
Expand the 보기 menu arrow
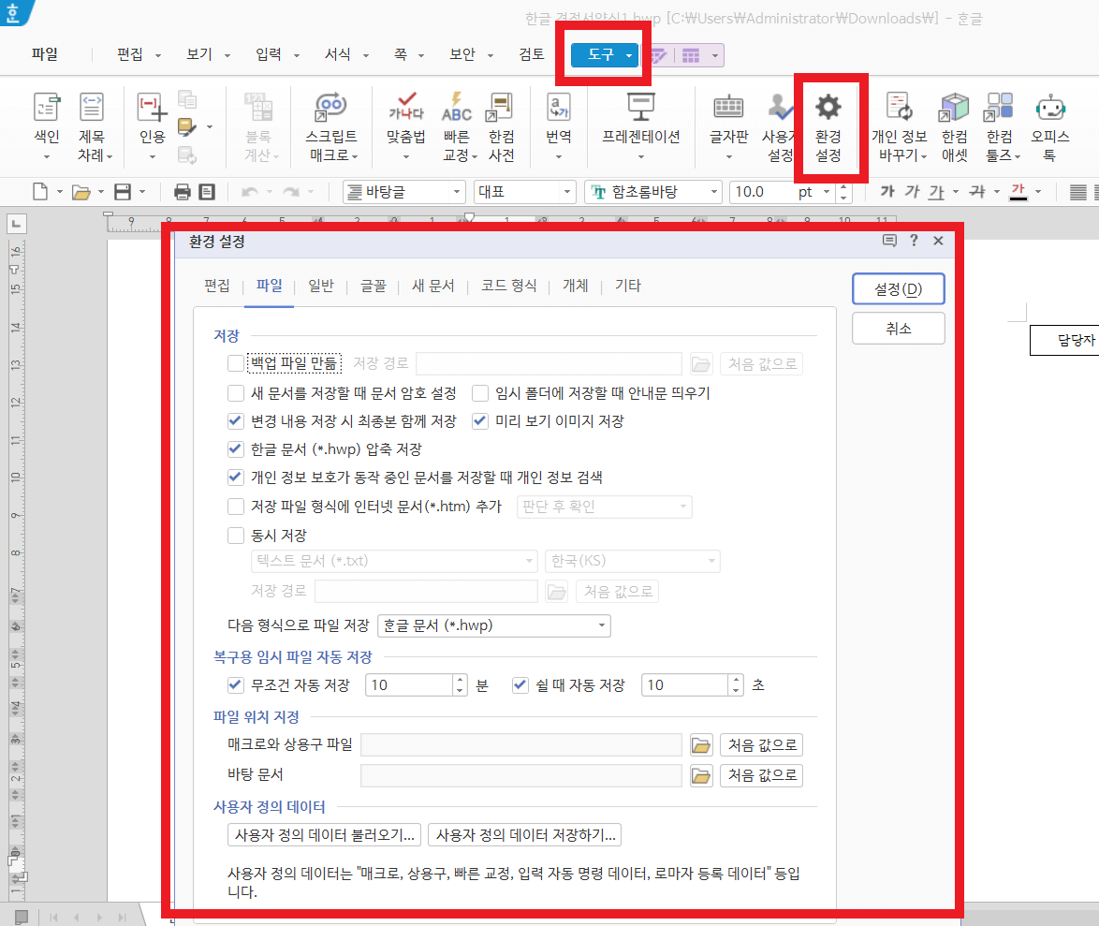tap(227, 55)
